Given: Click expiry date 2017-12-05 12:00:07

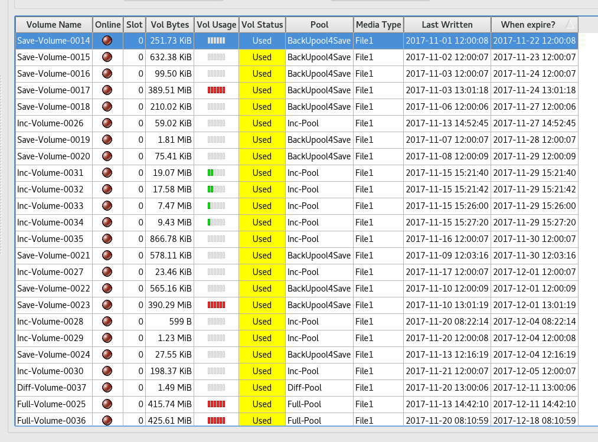Looking at the screenshot, I should pyautogui.click(x=534, y=371).
